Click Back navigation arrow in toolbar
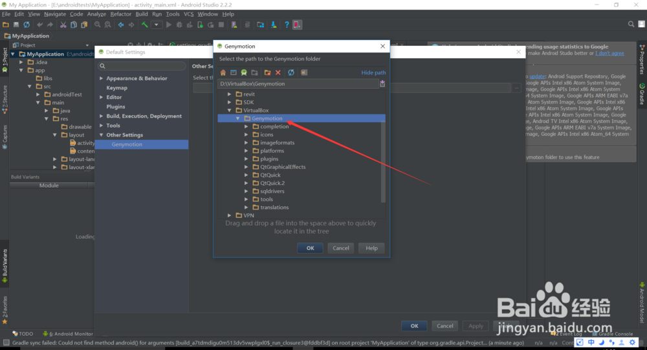Screen dimensions: 647x350 point(121,25)
